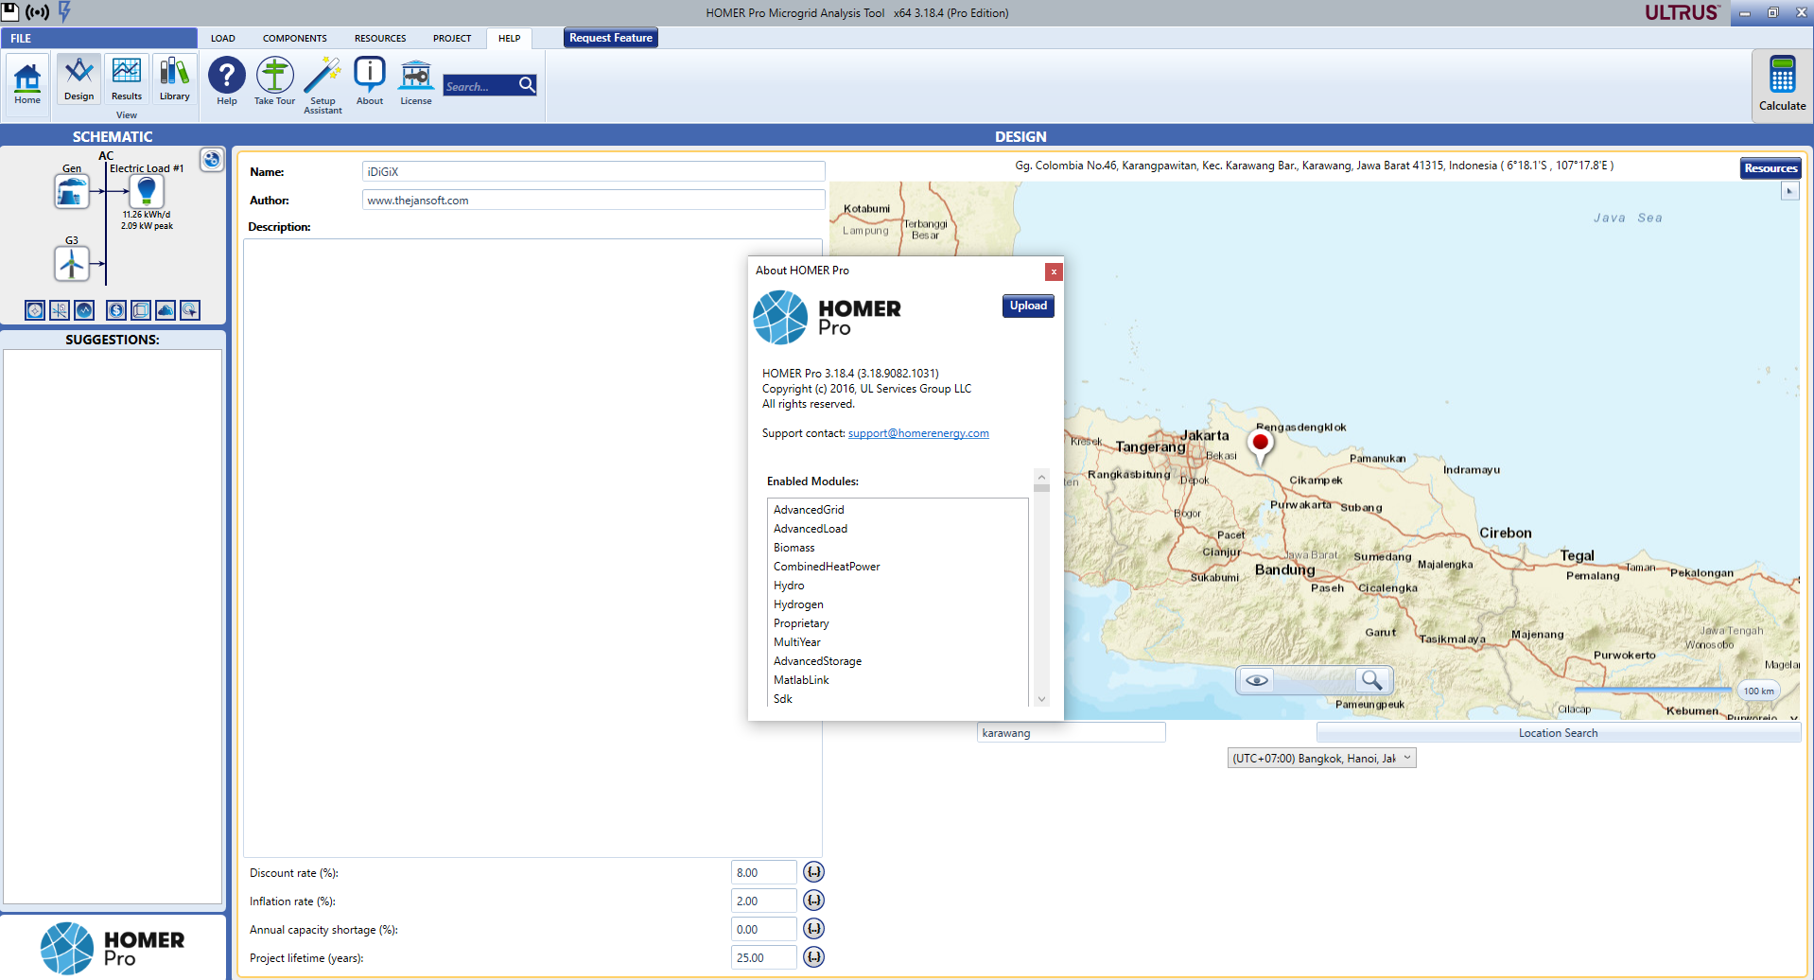Select the HELP tab
Viewport: 1814px width, 980px height.
[510, 39]
